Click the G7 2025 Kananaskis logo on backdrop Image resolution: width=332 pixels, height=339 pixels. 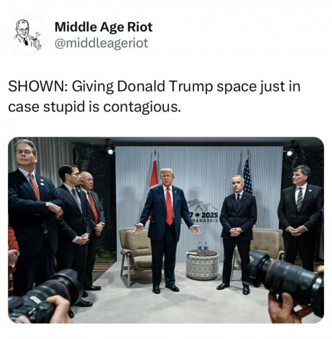[203, 211]
